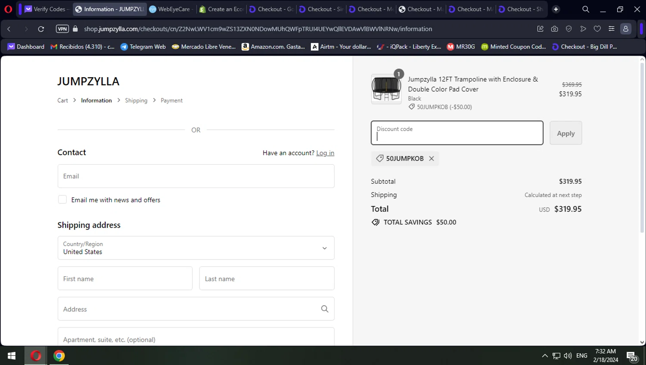Expand the Country/Region dropdown
646x365 pixels.
click(x=196, y=248)
